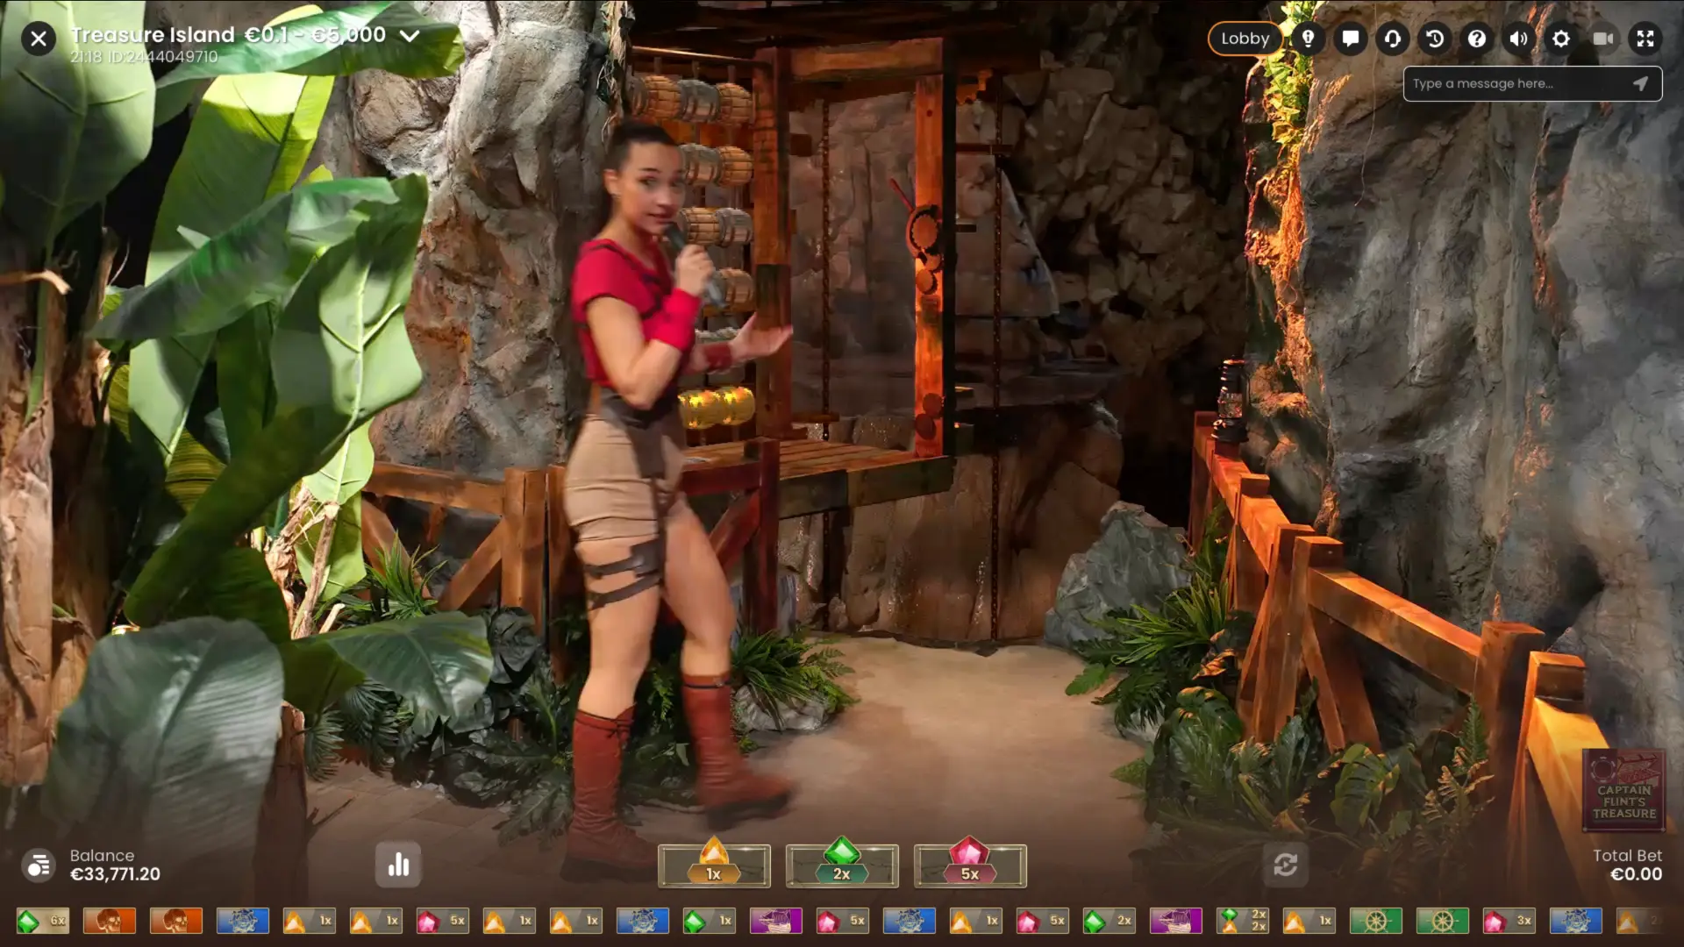This screenshot has height=947, width=1684.
Task: Select the double 2x 2x result tile
Action: click(x=1243, y=921)
